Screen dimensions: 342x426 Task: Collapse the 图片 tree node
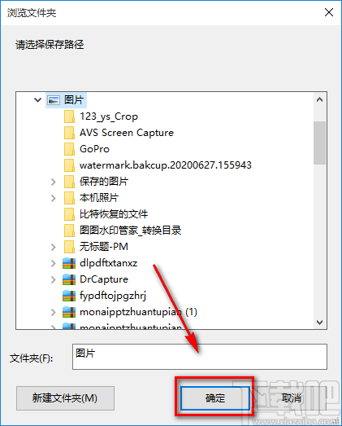[x=37, y=100]
